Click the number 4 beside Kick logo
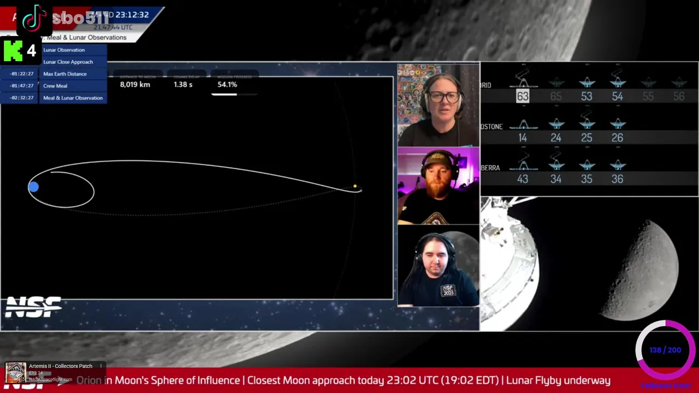This screenshot has width=699, height=393. pos(31,51)
